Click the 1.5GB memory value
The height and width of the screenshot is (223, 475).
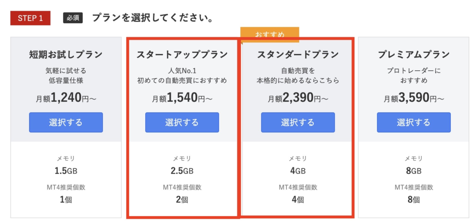tap(66, 171)
